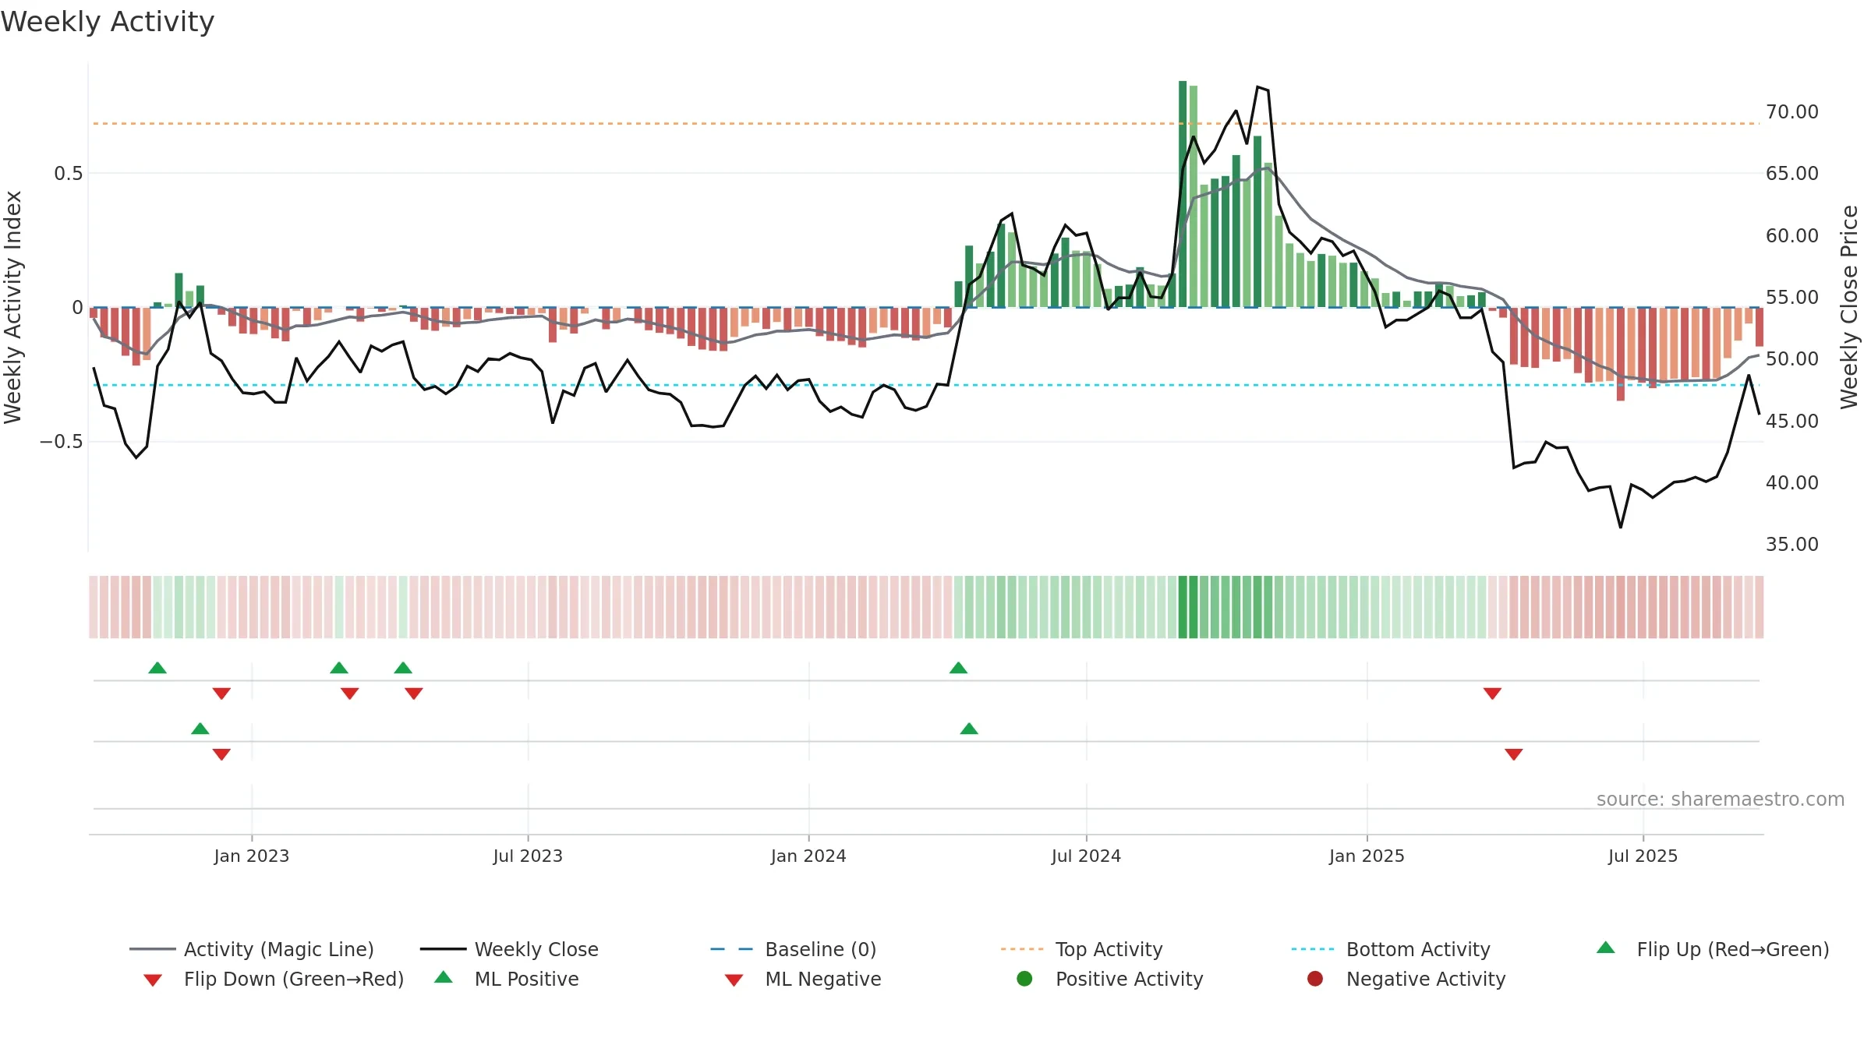Click the '0.5' activity index axis label
The image size is (1871, 1052).
(69, 173)
